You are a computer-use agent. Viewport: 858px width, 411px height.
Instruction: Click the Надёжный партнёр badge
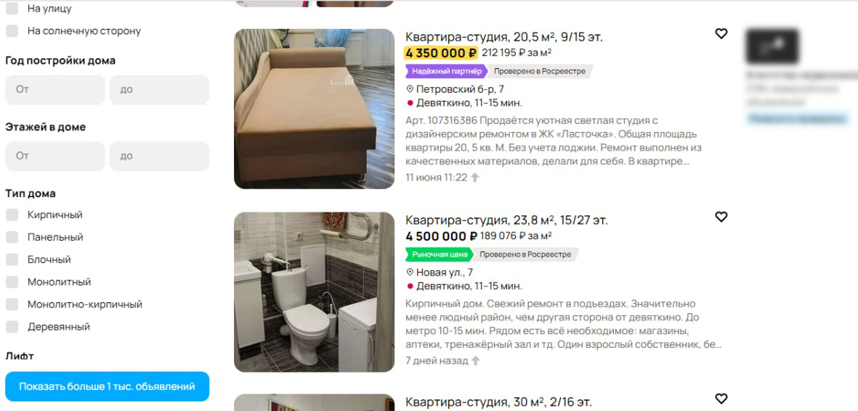(x=447, y=71)
